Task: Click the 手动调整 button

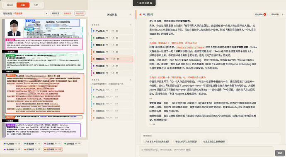Action: pyautogui.click(x=275, y=14)
